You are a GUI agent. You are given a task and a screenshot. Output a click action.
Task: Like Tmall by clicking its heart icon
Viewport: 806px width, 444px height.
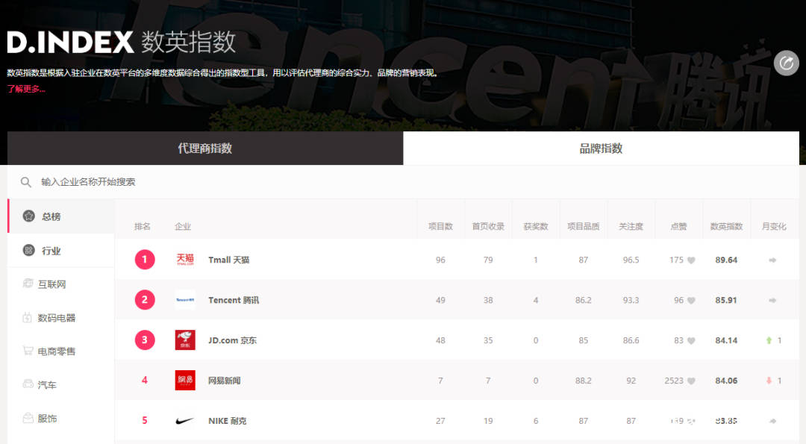click(689, 259)
